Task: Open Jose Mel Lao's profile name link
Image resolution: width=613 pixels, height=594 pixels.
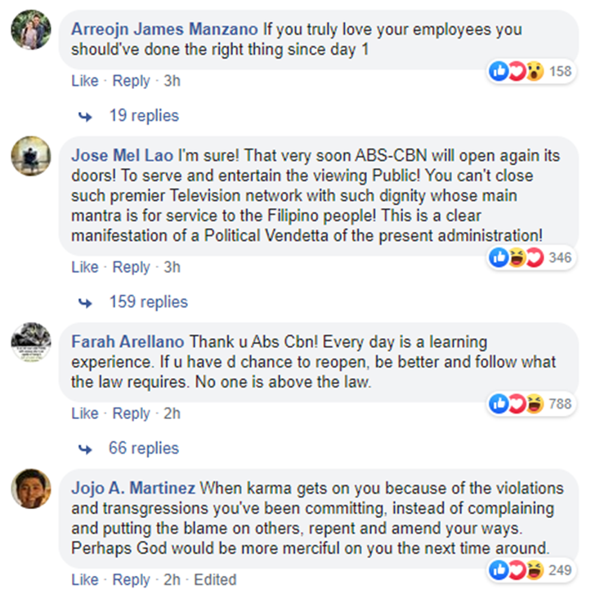Action: pyautogui.click(x=121, y=155)
